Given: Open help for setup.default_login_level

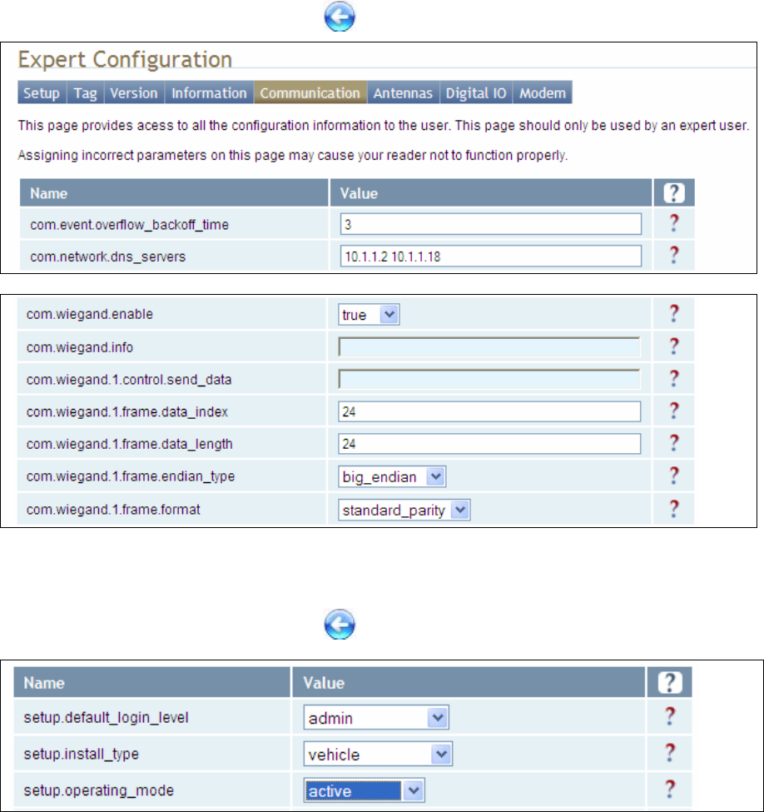Looking at the screenshot, I should [x=670, y=716].
